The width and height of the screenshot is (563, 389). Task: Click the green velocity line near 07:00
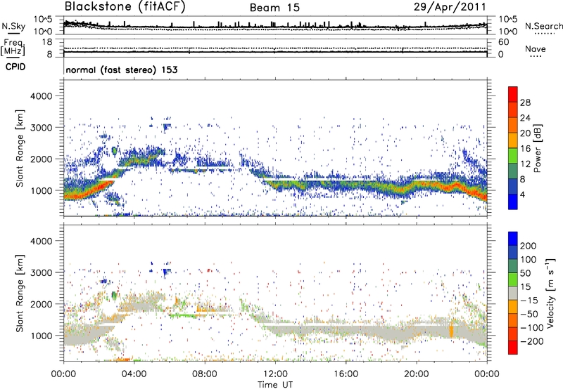(x=182, y=315)
